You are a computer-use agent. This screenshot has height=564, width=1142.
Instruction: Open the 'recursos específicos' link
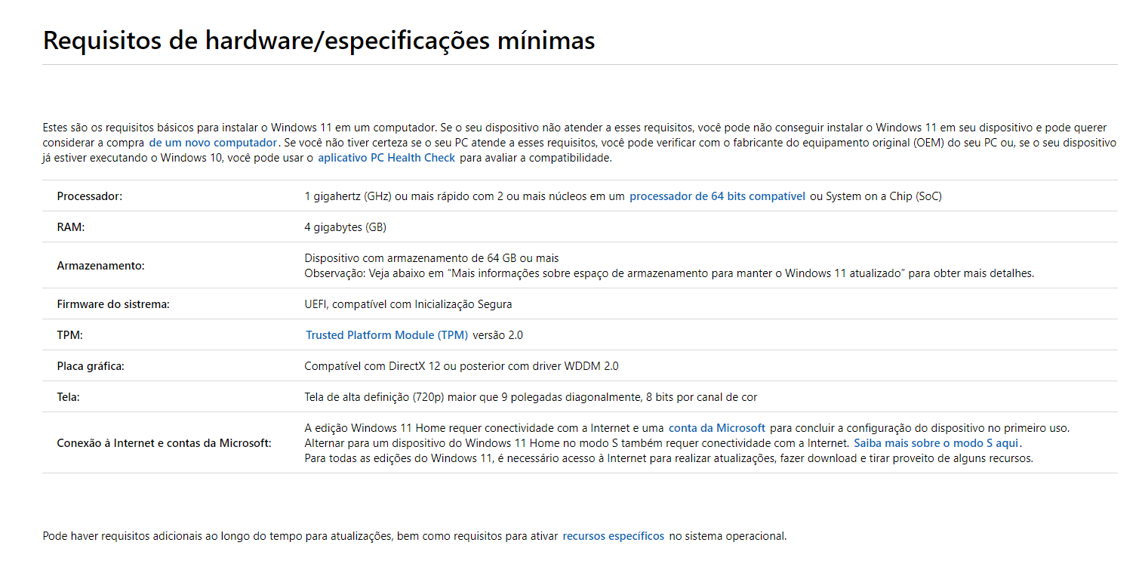[x=614, y=536]
